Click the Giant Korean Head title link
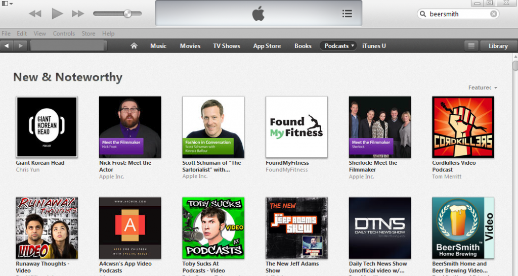Screen dimensions: 518x276 coord(40,163)
